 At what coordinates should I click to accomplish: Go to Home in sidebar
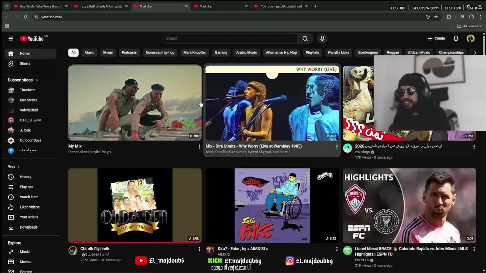pos(30,53)
